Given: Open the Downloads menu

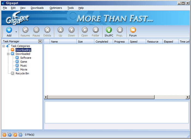Looking at the screenshot, I should [x=37, y=8].
